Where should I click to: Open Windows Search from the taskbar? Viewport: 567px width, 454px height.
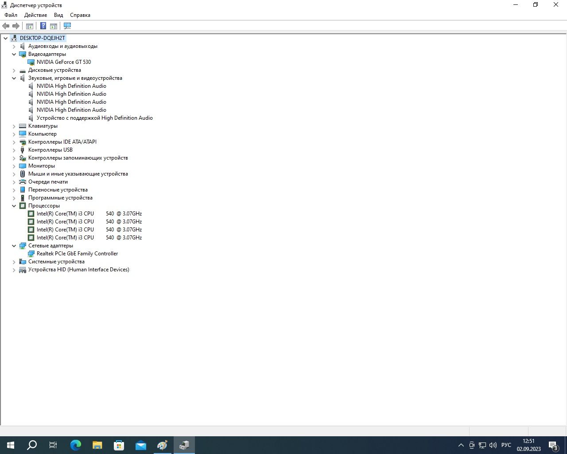32,445
